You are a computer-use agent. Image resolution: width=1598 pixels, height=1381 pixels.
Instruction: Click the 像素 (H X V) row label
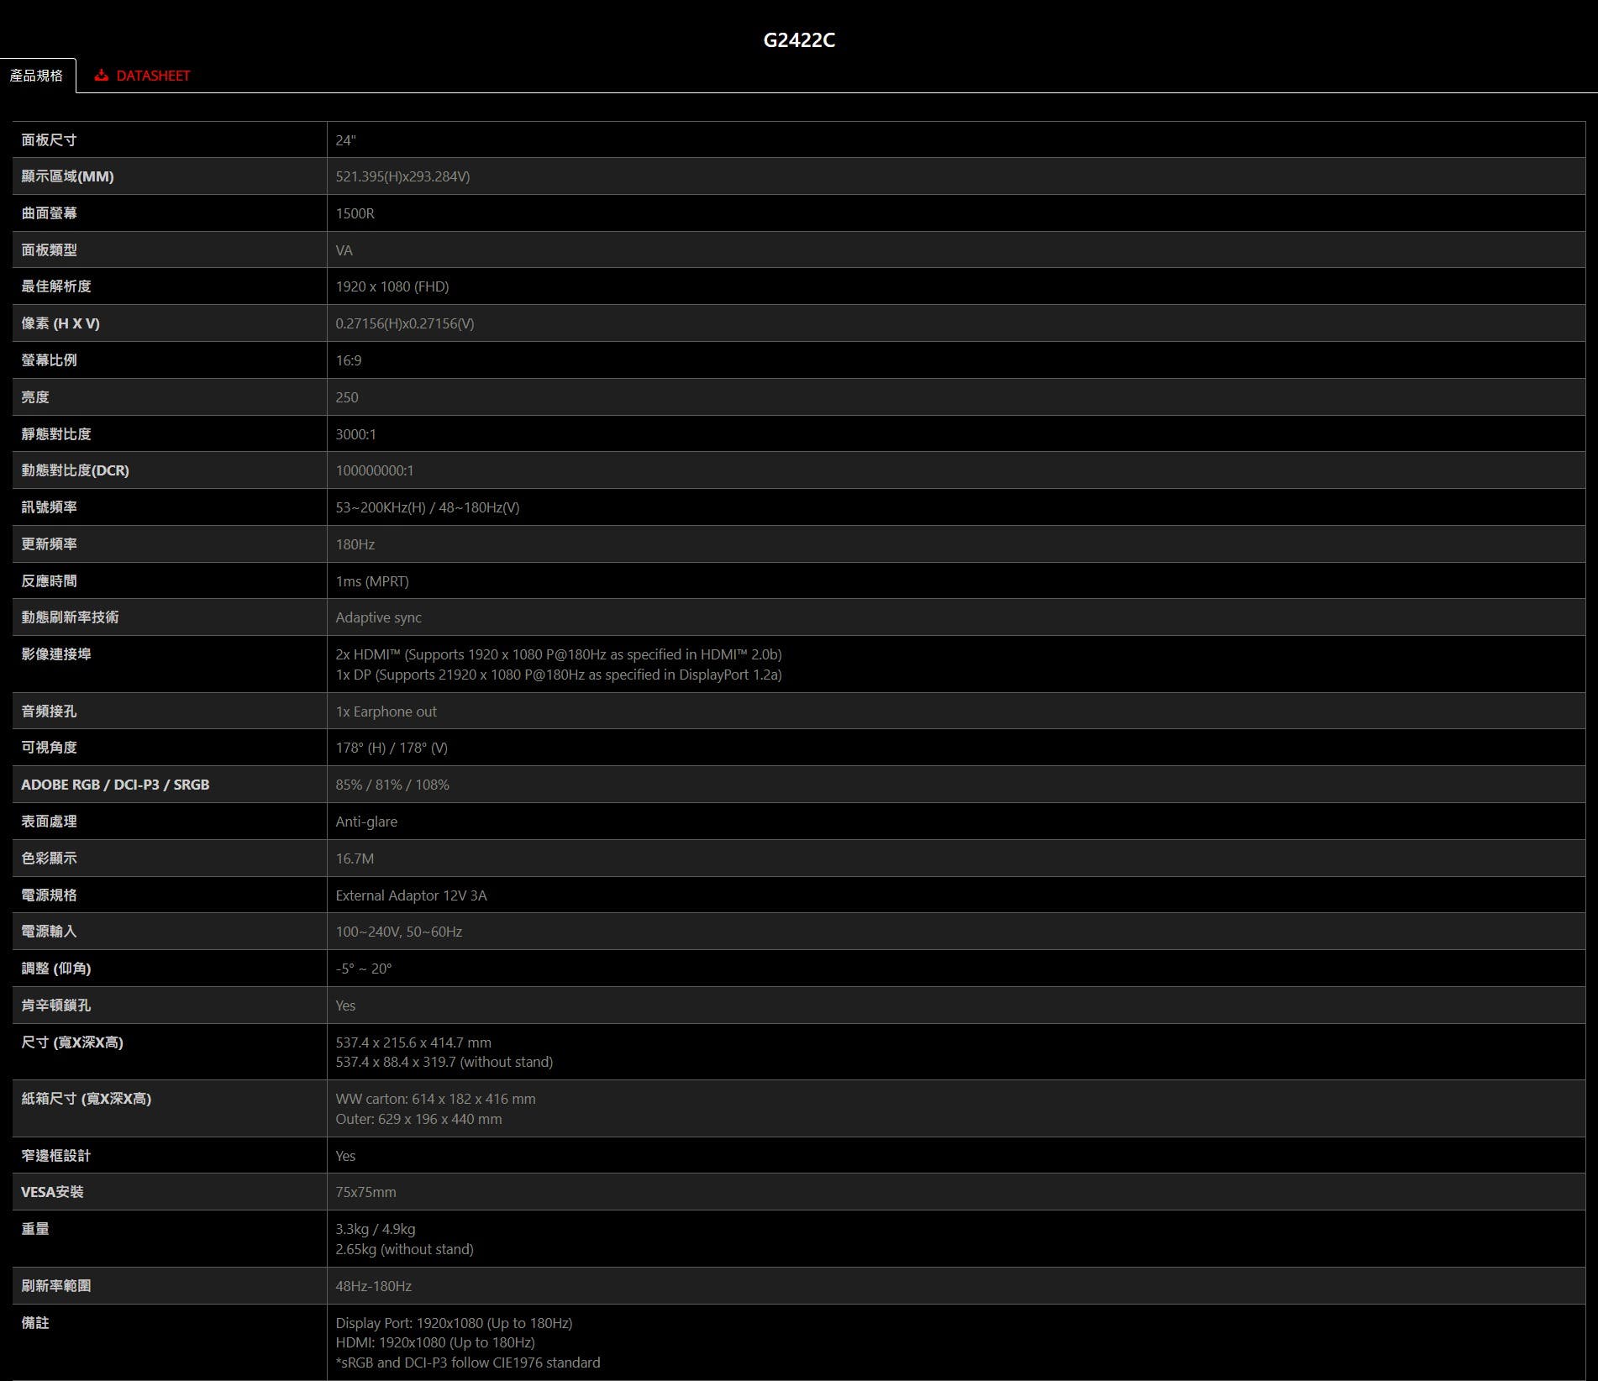point(60,323)
